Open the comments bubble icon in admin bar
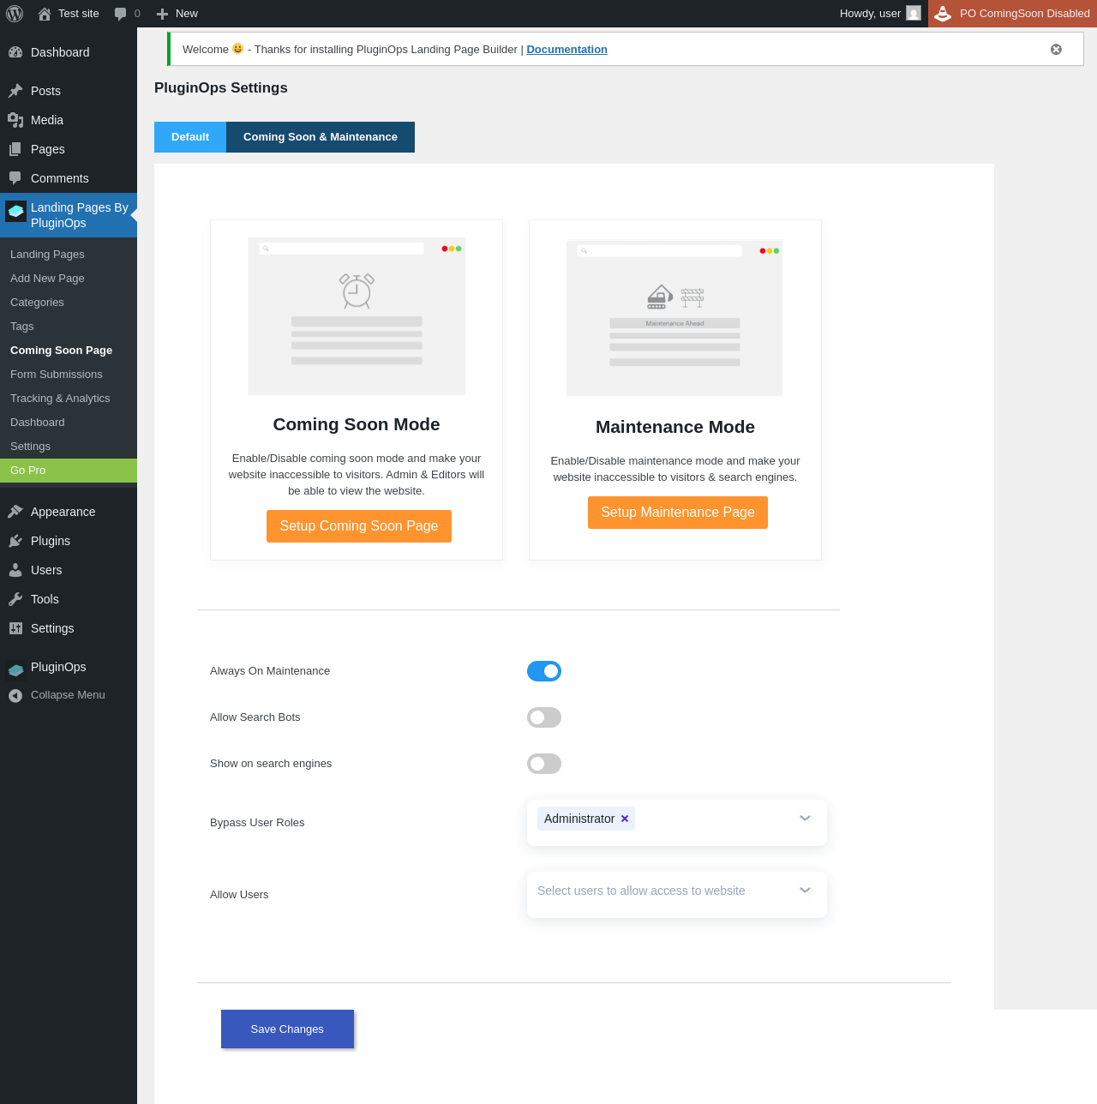1097x1104 pixels. tap(121, 14)
